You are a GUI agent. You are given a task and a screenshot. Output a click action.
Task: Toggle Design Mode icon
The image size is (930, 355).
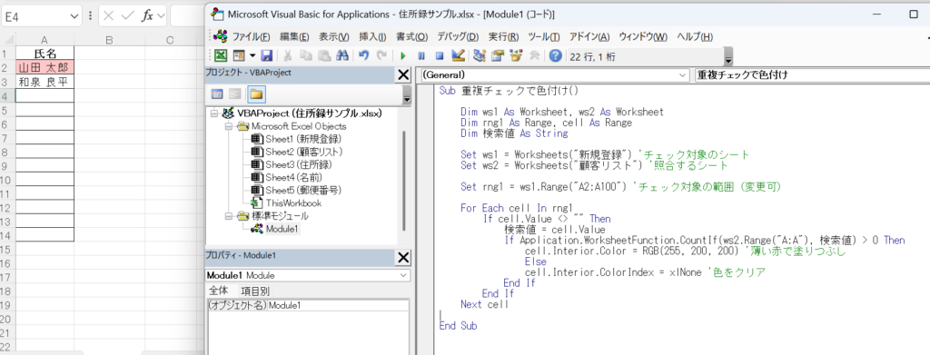pyautogui.click(x=458, y=55)
